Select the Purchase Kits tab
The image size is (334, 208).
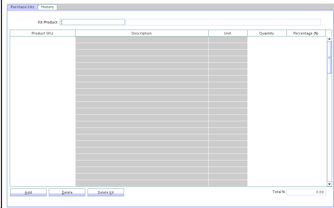click(x=22, y=7)
